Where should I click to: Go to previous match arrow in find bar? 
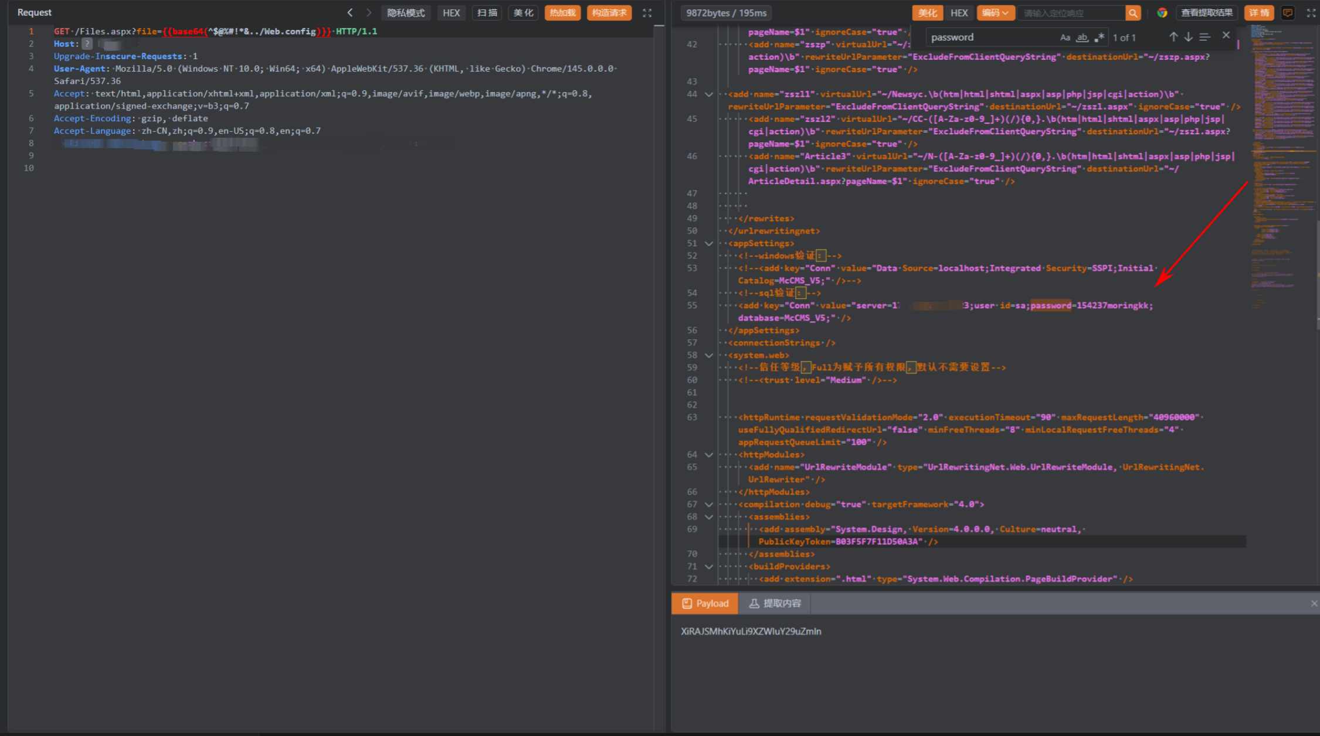point(1173,37)
